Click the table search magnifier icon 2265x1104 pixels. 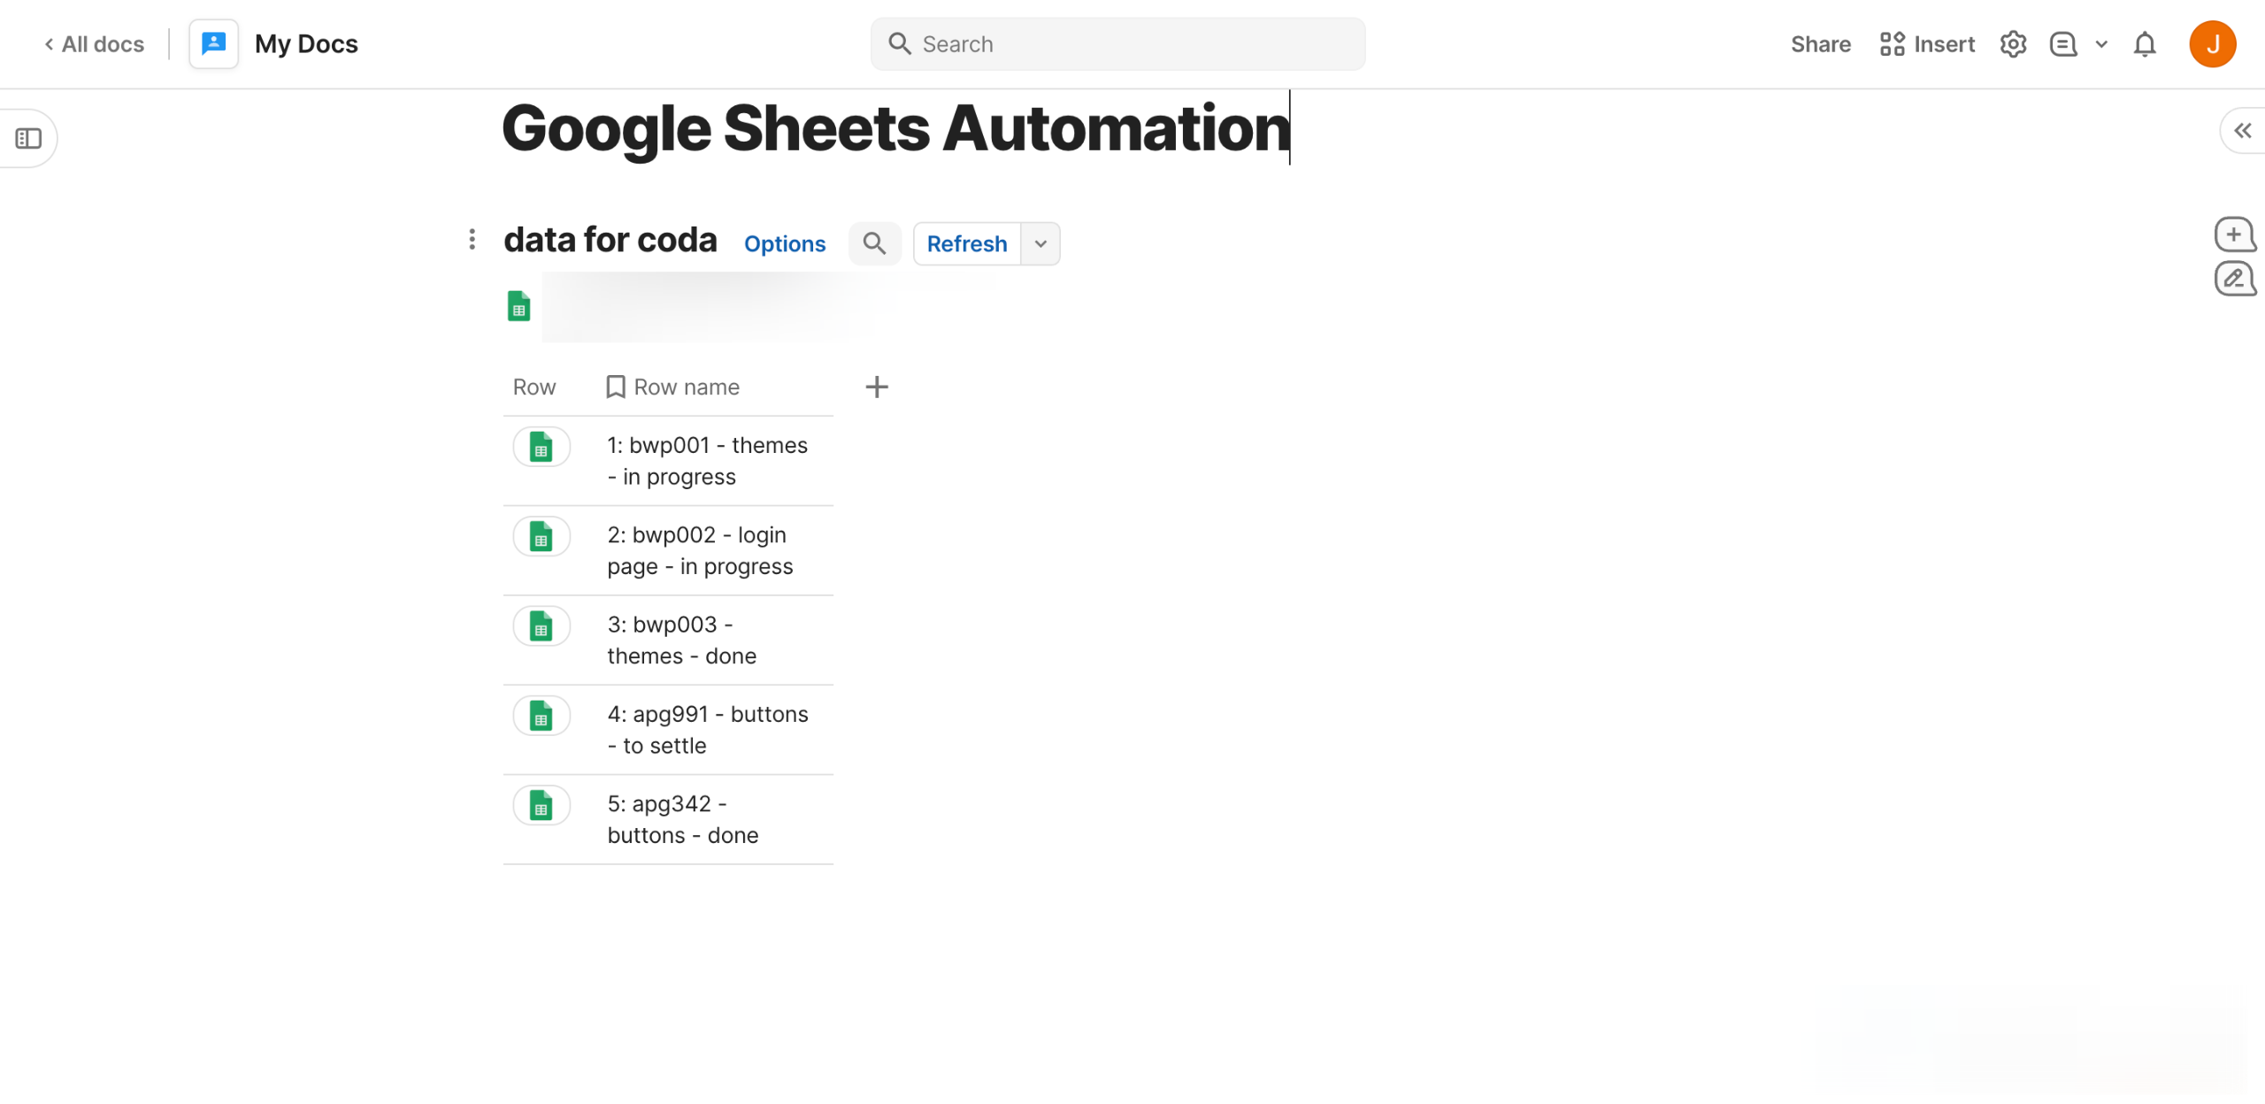874,243
